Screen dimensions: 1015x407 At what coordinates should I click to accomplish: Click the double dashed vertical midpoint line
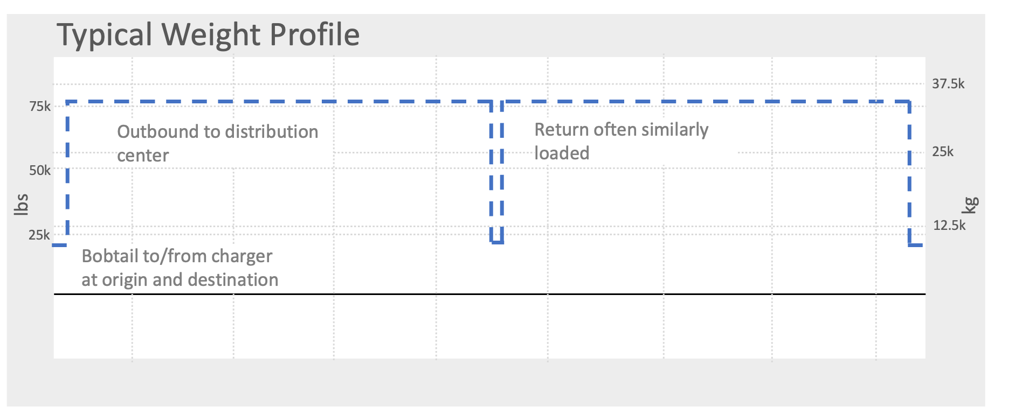coord(497,172)
